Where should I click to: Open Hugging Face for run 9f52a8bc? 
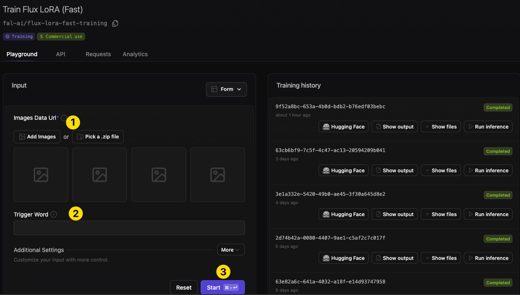pyautogui.click(x=343, y=127)
